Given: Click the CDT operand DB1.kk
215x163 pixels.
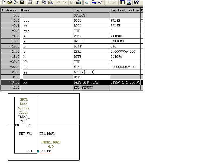Looking at the screenshot, I should 45,151.
